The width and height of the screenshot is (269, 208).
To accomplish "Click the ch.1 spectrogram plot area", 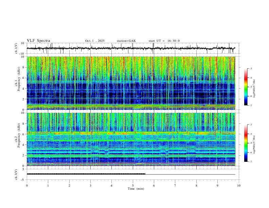I will [x=131, y=83].
